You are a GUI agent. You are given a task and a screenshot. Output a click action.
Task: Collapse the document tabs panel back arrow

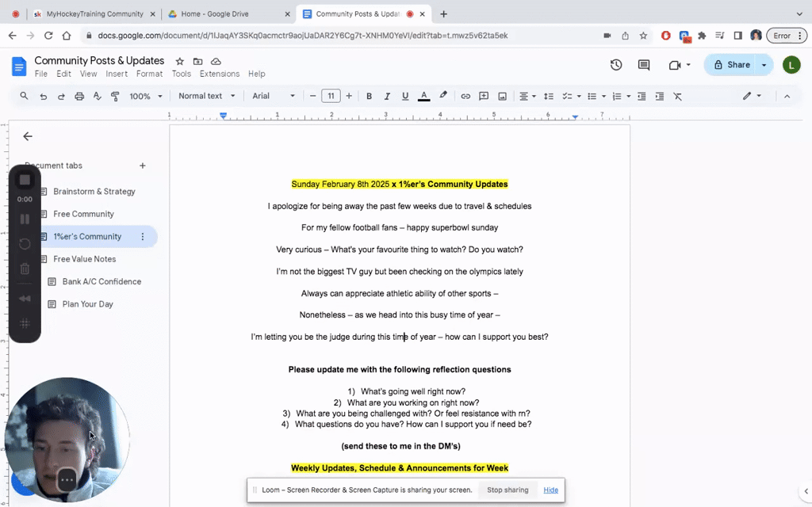tap(28, 136)
